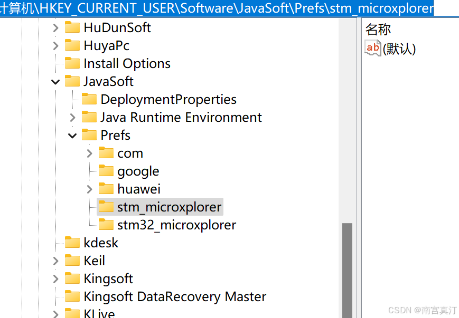459x318 pixels.
Task: Click the Install Options folder icon
Action: pyautogui.click(x=72, y=63)
